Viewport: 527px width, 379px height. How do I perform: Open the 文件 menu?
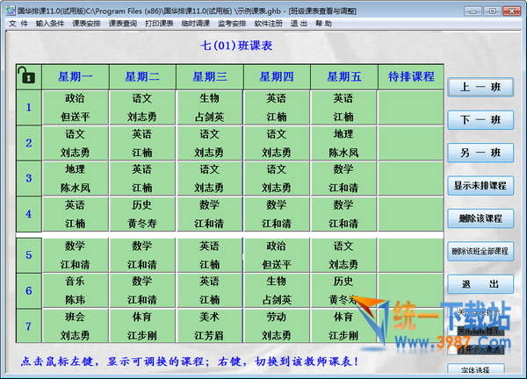click(x=18, y=24)
